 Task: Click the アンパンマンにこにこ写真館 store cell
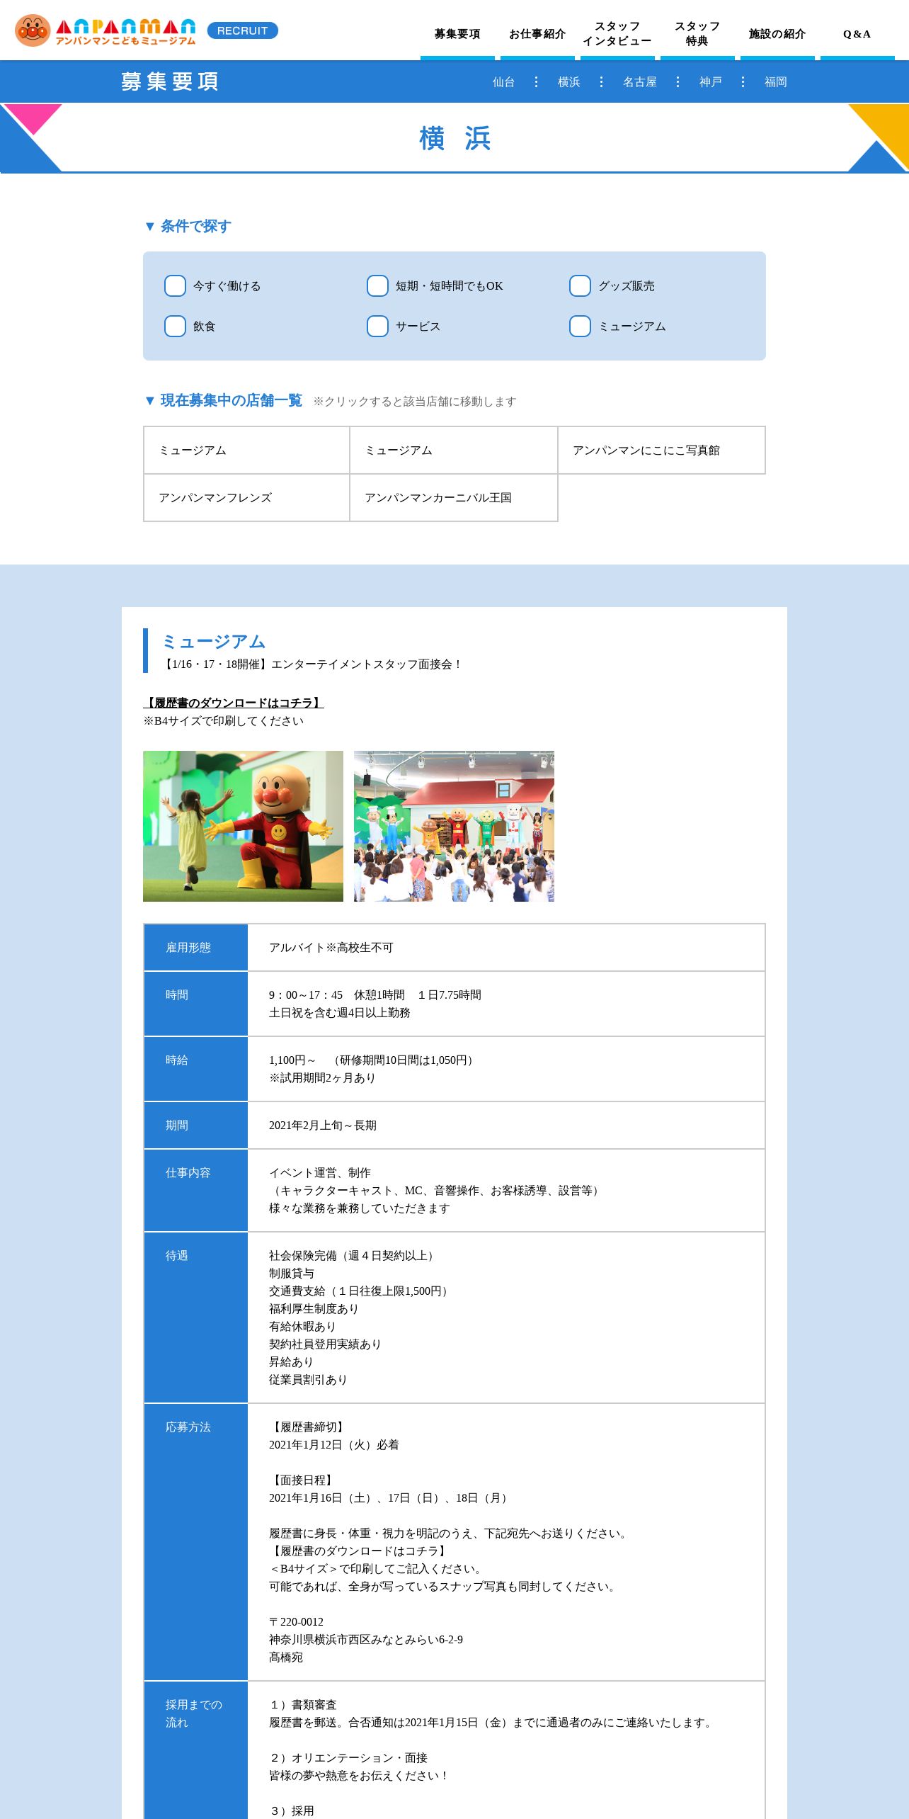(x=661, y=450)
